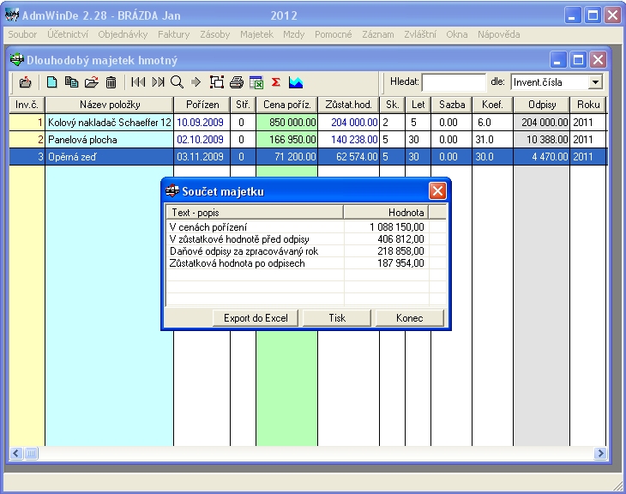Screen dimensions: 626x494
Task: Close the Součet majetku dialog
Action: [x=437, y=191]
